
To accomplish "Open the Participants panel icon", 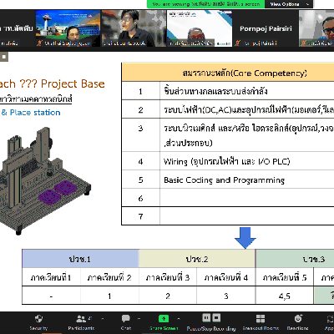I will tap(81, 318).
